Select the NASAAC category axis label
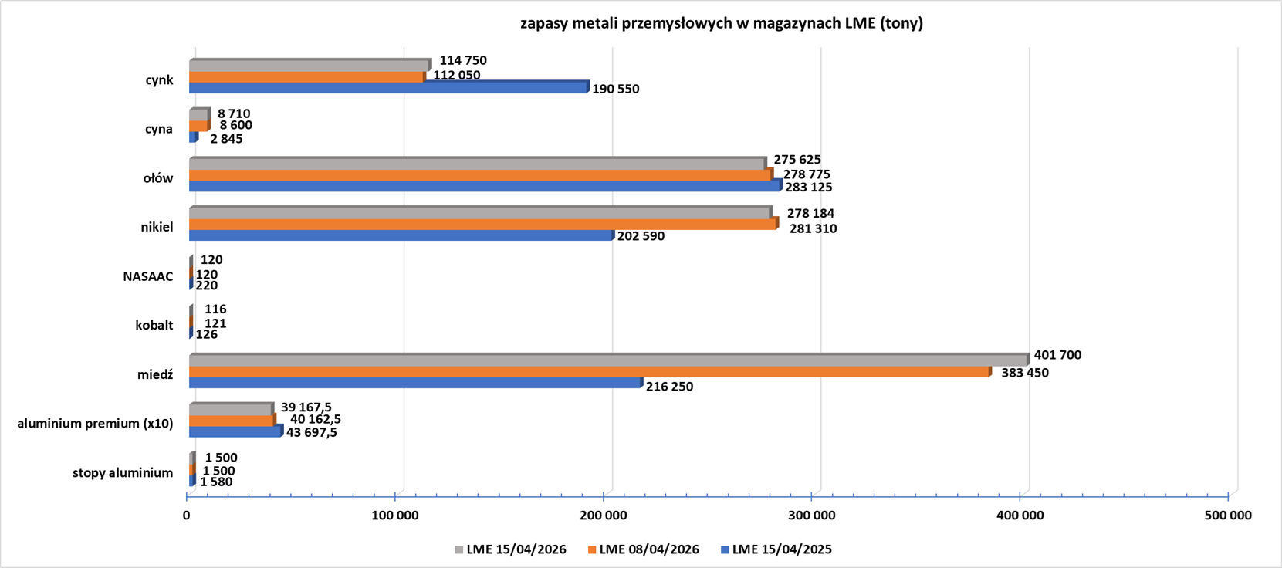This screenshot has height=568, width=1282. (x=148, y=276)
